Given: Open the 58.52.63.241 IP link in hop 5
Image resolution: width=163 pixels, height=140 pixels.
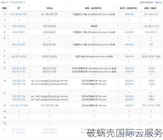Looking at the screenshot, I should pos(18,45).
